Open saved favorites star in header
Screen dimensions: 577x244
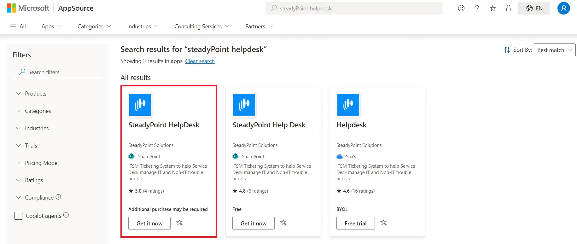point(493,8)
